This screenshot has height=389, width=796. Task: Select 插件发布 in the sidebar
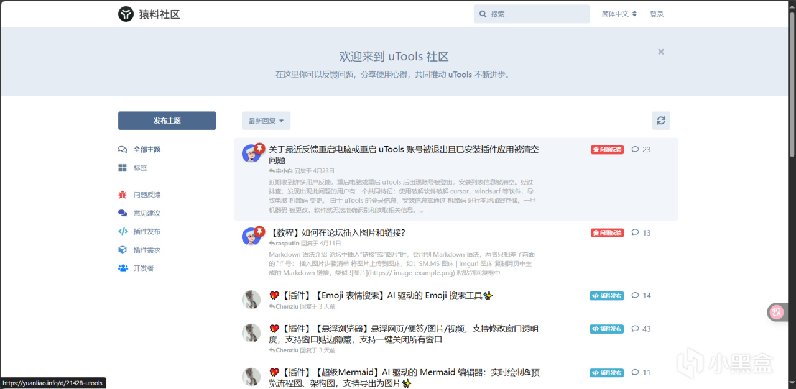tap(147, 231)
